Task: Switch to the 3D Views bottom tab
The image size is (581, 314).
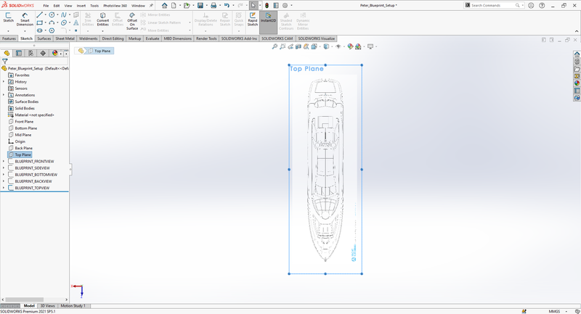Action: coord(47,306)
